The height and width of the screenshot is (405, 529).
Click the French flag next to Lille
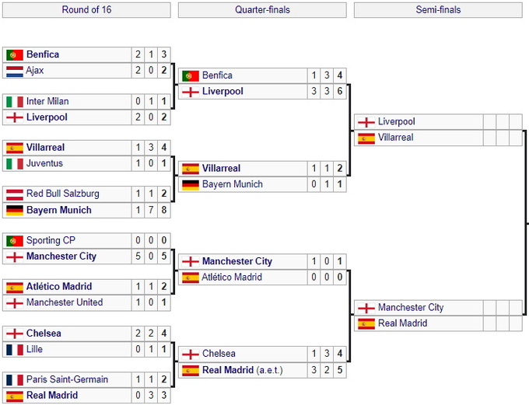click(x=14, y=349)
